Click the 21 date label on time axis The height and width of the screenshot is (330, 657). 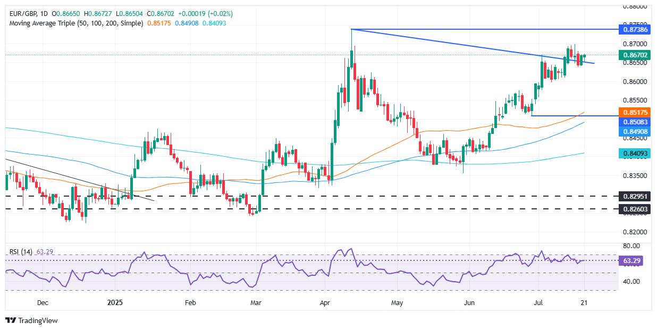point(584,302)
